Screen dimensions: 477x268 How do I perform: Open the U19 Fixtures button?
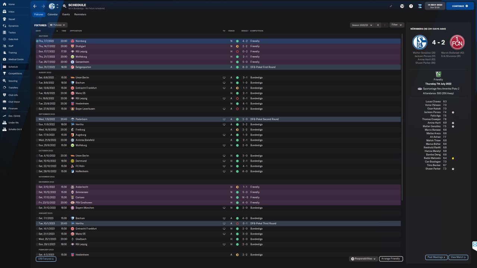46,259
